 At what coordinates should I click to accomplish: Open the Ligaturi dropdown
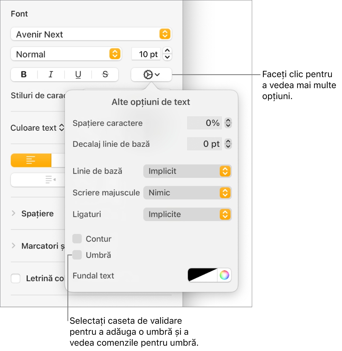187,214
